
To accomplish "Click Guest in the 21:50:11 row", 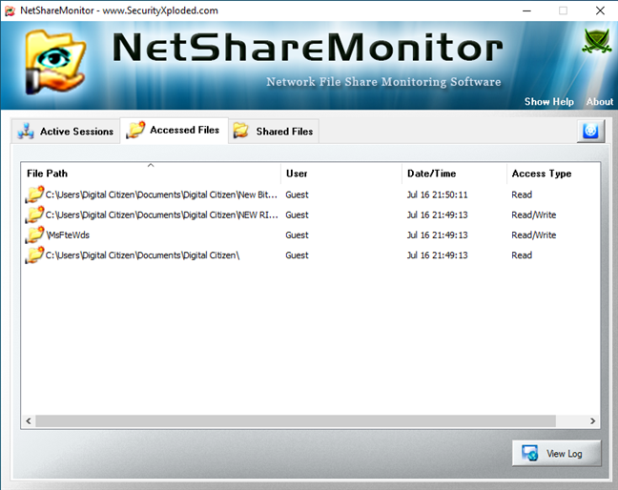I will [x=297, y=194].
